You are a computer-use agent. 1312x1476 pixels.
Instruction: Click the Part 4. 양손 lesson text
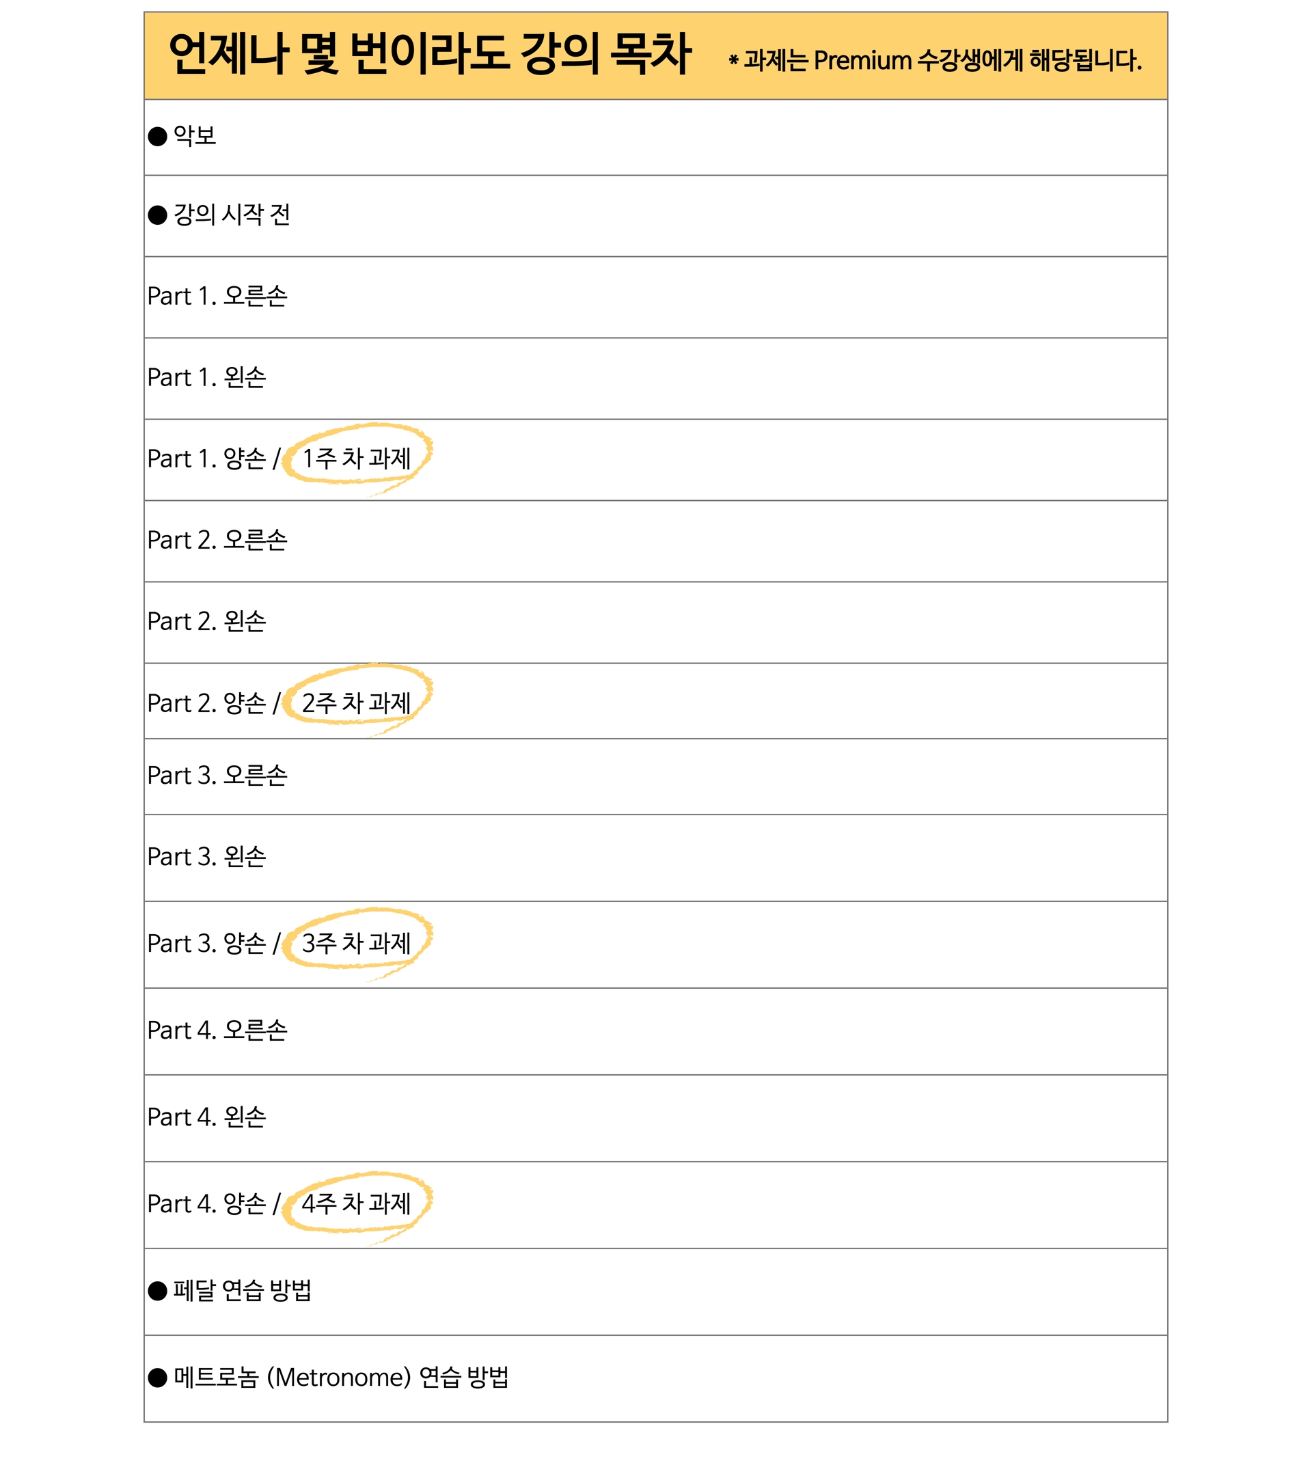[x=206, y=1204]
